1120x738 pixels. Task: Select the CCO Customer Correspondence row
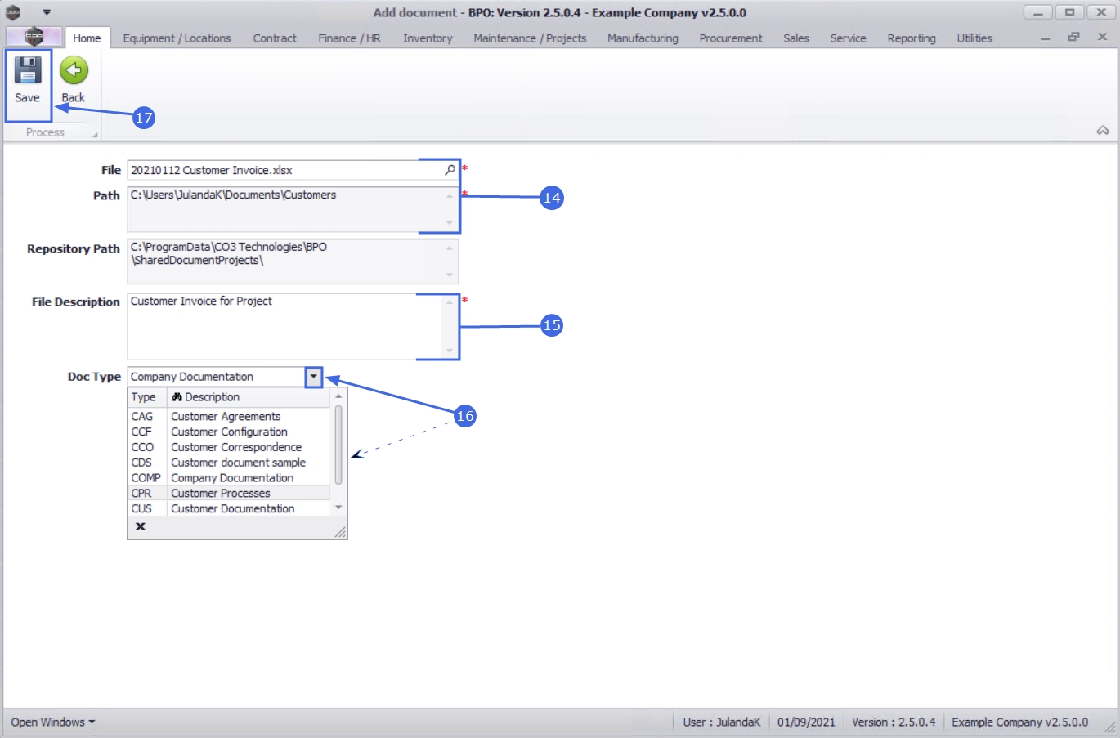tap(229, 448)
